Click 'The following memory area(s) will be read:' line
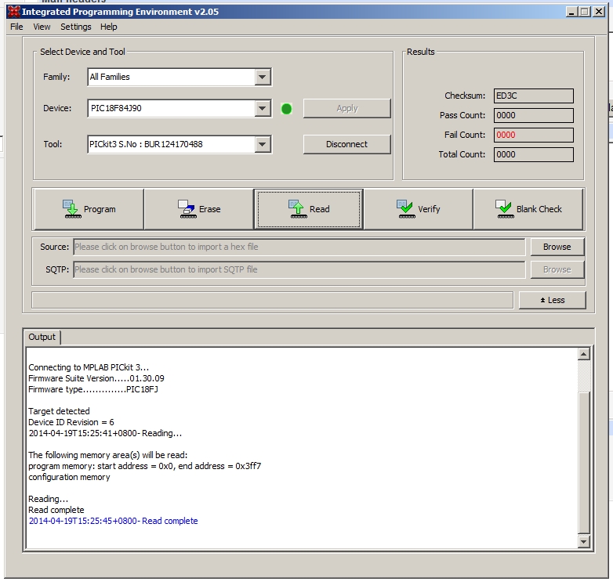This screenshot has width=613, height=585. (x=108, y=455)
